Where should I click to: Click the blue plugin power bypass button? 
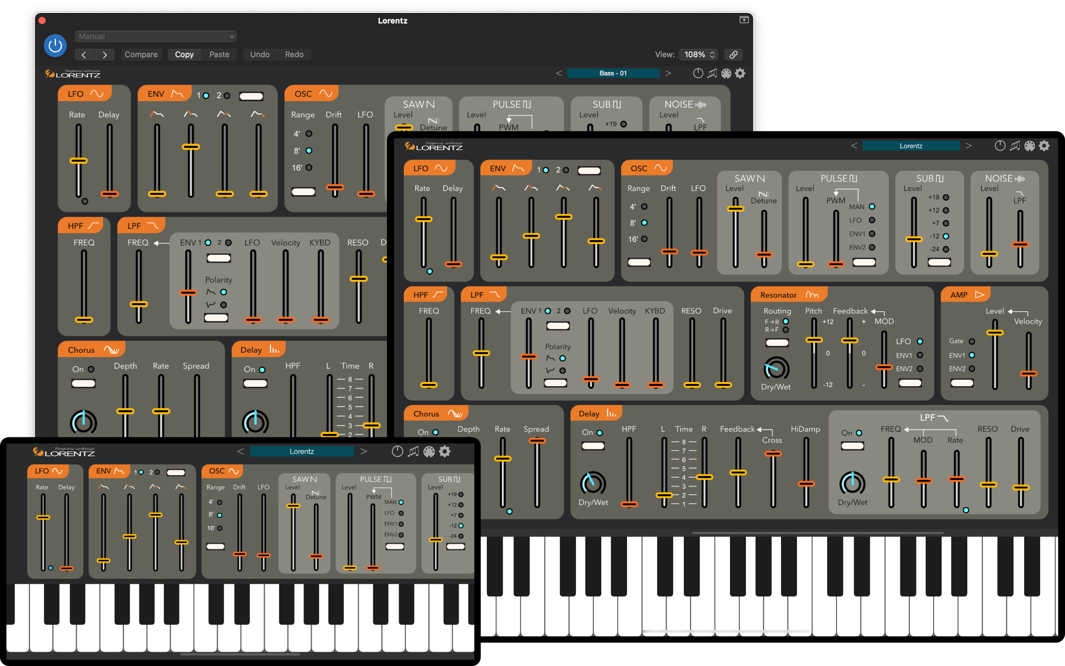55,45
